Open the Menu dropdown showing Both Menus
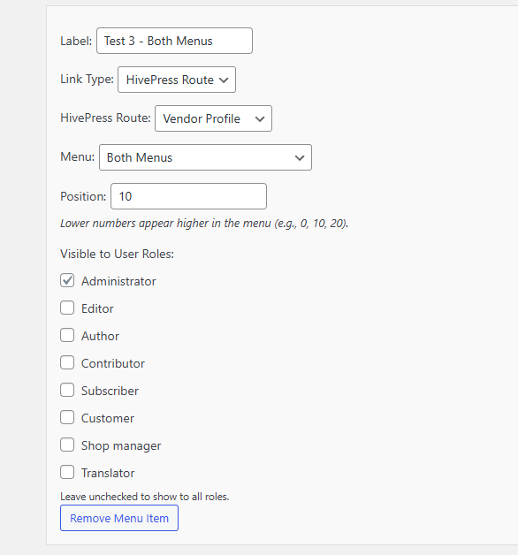518x555 pixels. tap(205, 157)
